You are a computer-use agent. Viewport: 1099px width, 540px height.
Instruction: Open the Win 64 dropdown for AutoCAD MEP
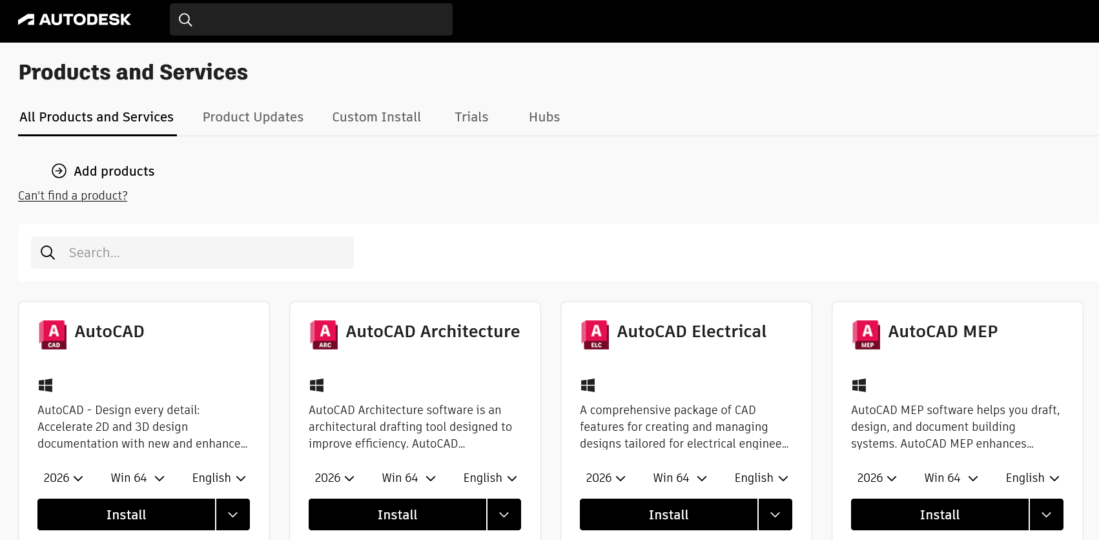tap(951, 478)
